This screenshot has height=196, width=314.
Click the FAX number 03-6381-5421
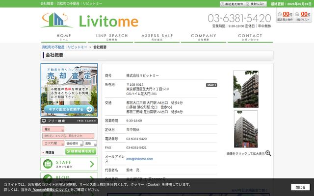(136, 147)
